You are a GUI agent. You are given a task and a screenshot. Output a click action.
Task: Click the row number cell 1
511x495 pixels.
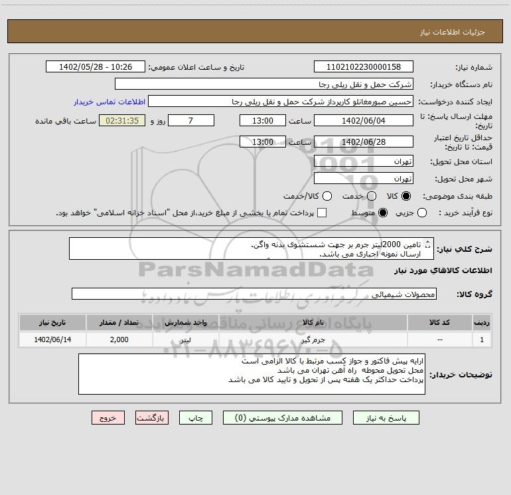482,340
